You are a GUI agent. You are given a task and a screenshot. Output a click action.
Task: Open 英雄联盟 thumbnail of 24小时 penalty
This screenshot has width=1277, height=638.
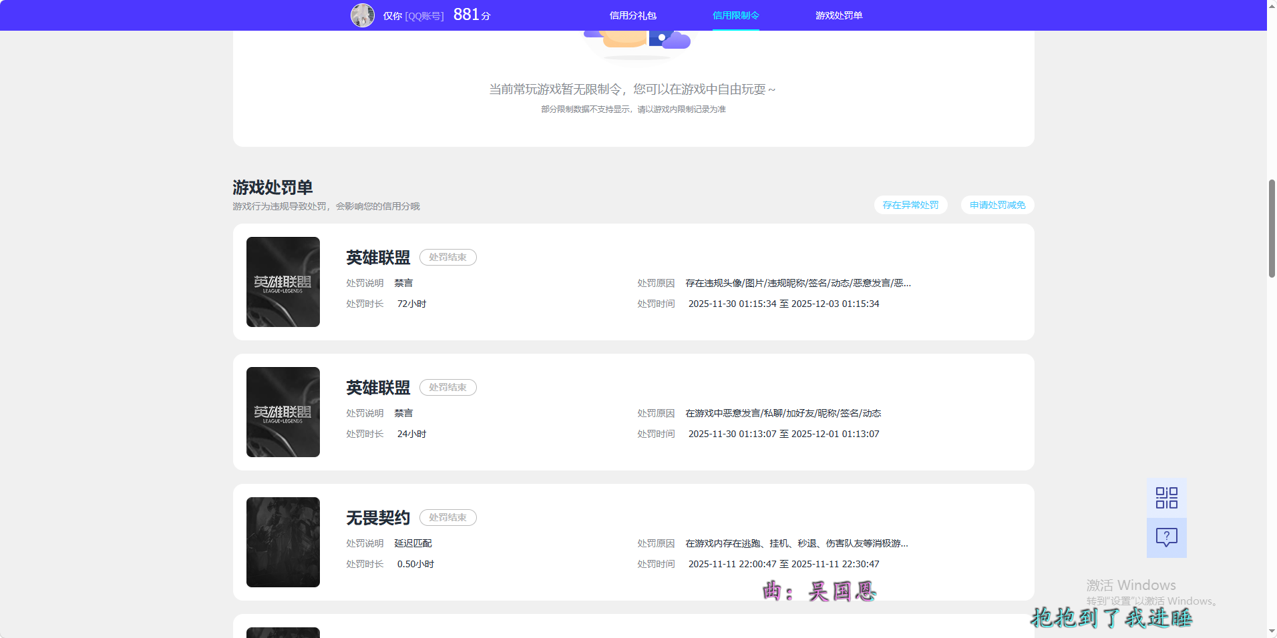coord(283,412)
